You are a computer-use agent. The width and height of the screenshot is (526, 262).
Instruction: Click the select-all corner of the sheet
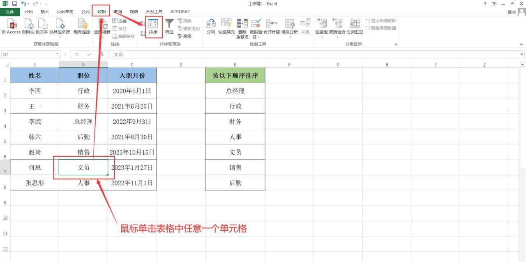point(5,65)
